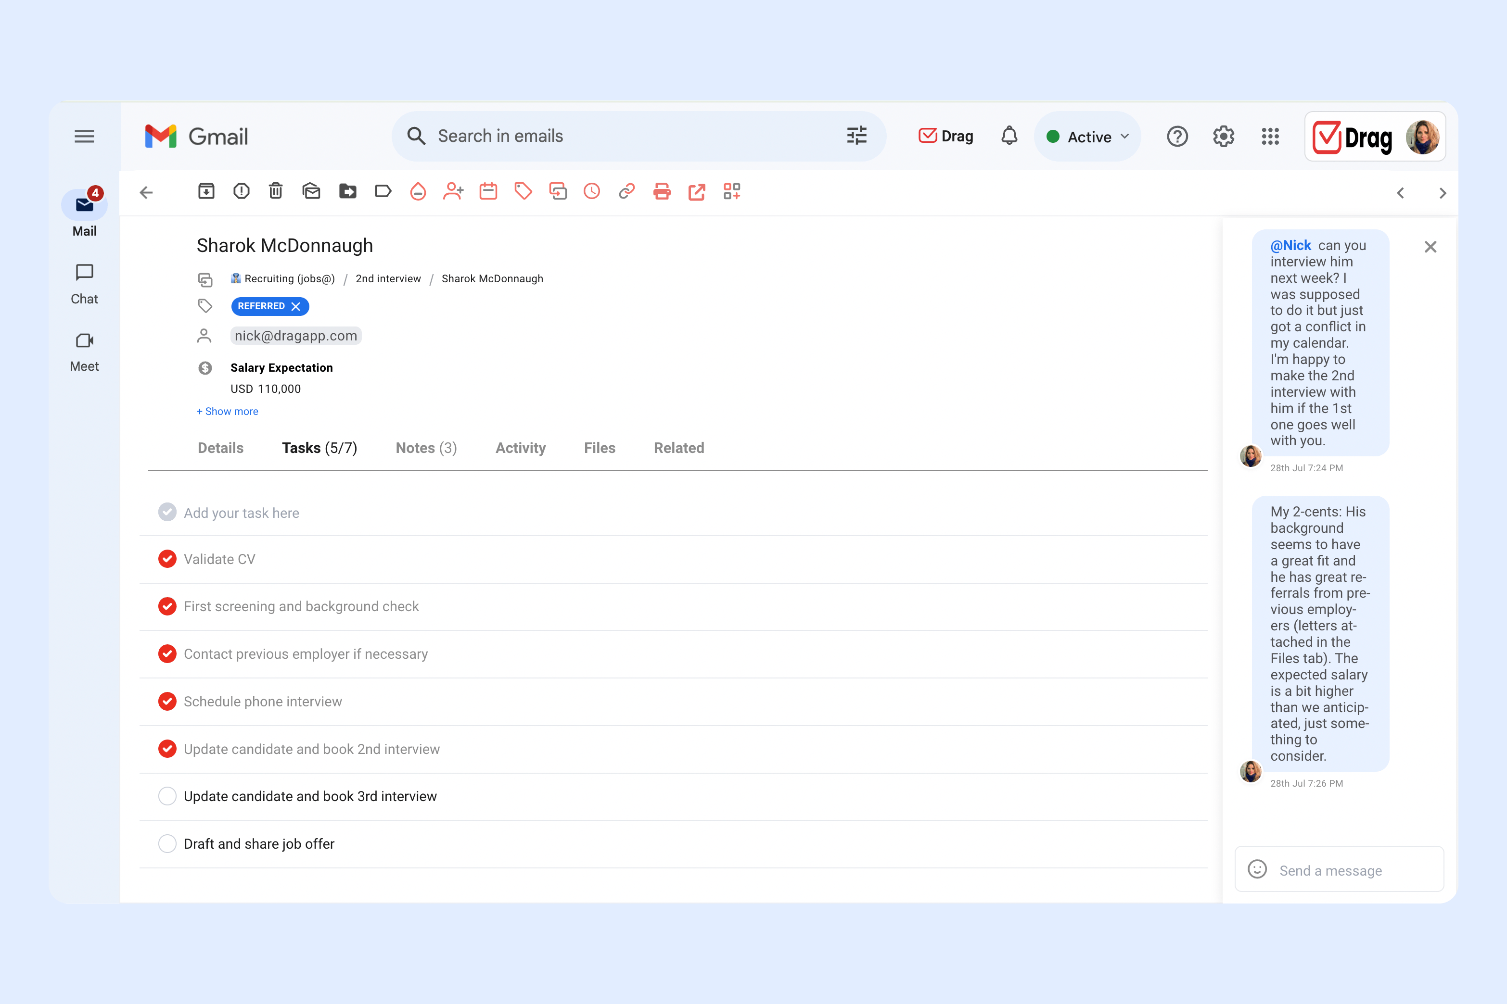
Task: Open search filter options sliders icon
Action: pos(856,136)
